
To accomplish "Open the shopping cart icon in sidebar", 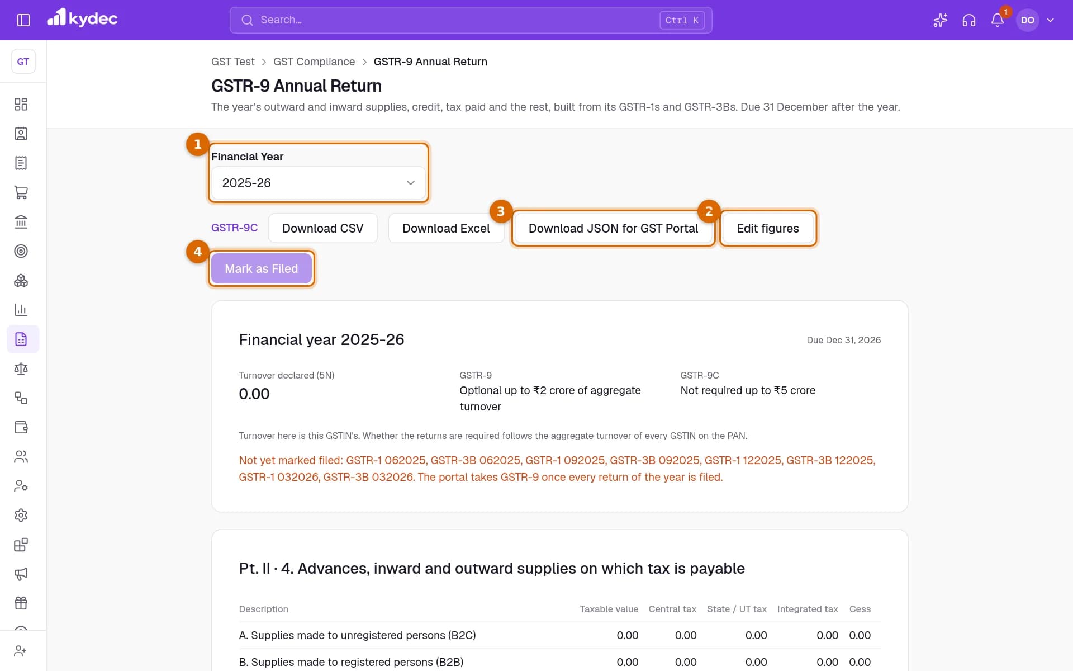I will coord(21,192).
